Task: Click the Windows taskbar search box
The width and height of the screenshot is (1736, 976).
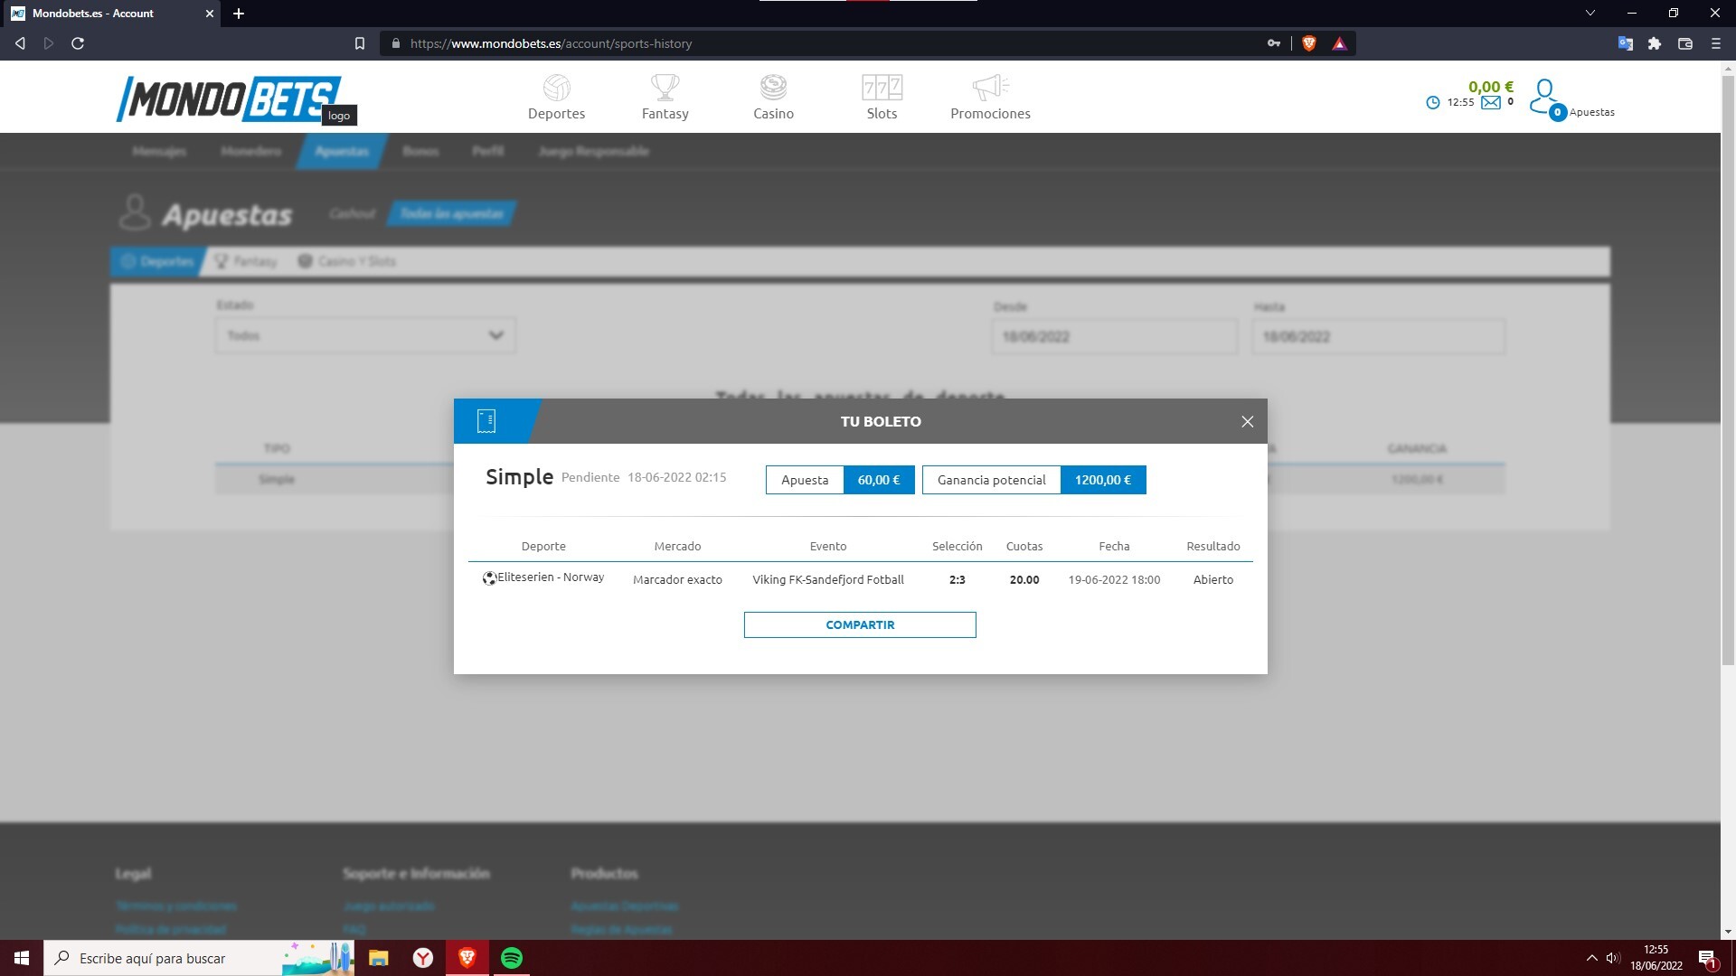Action: 199,958
